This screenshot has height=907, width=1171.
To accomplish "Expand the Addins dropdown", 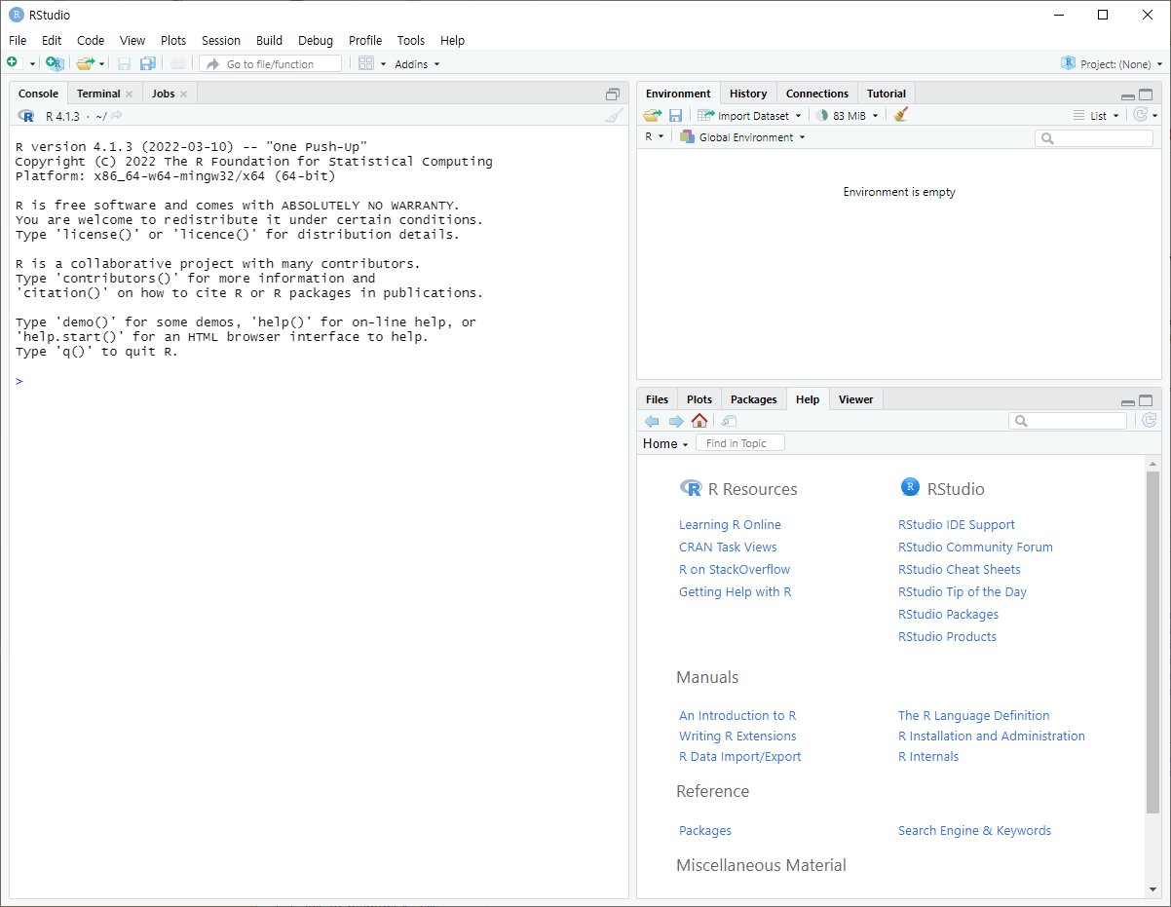I will 417,64.
